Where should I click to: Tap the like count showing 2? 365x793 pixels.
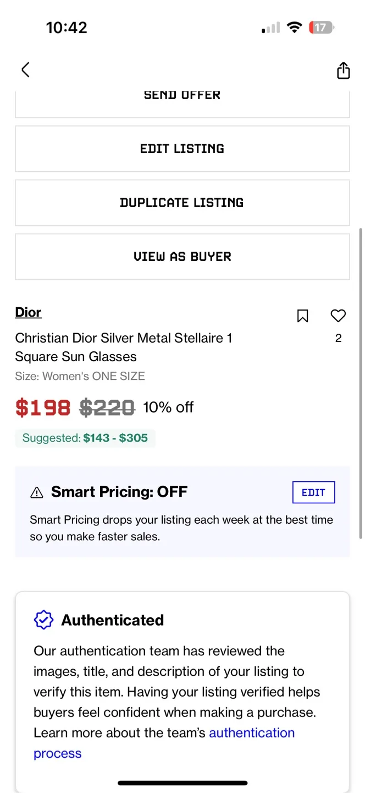tap(338, 338)
